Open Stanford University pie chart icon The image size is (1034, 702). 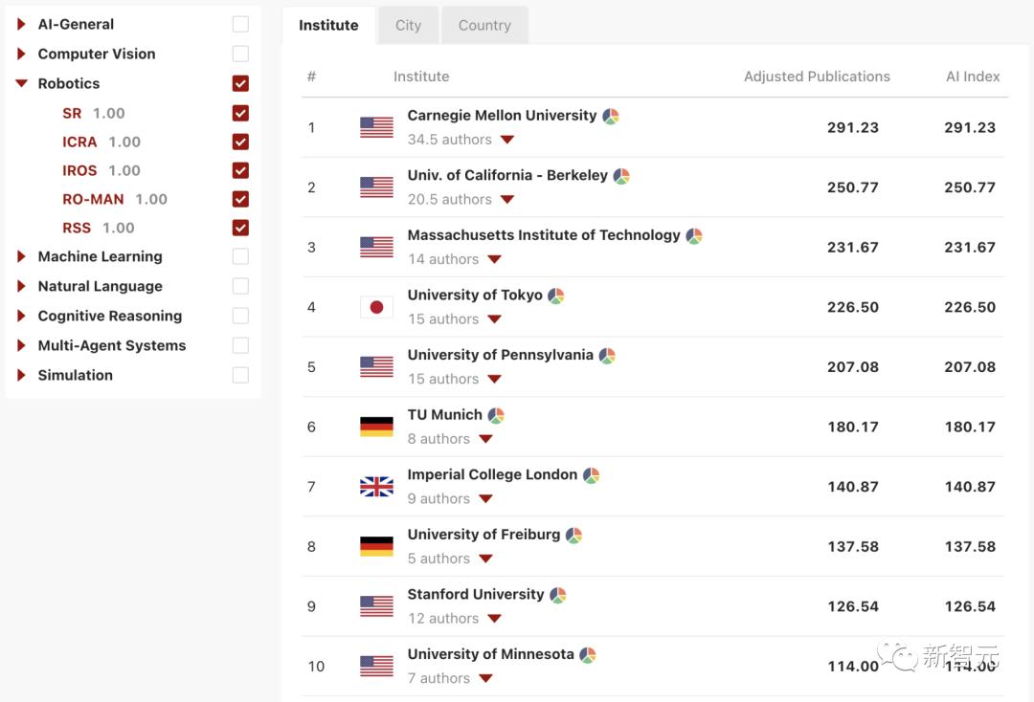click(558, 596)
